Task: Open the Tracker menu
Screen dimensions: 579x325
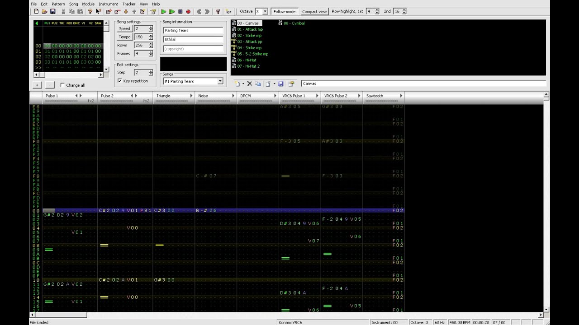Action: 128,4
